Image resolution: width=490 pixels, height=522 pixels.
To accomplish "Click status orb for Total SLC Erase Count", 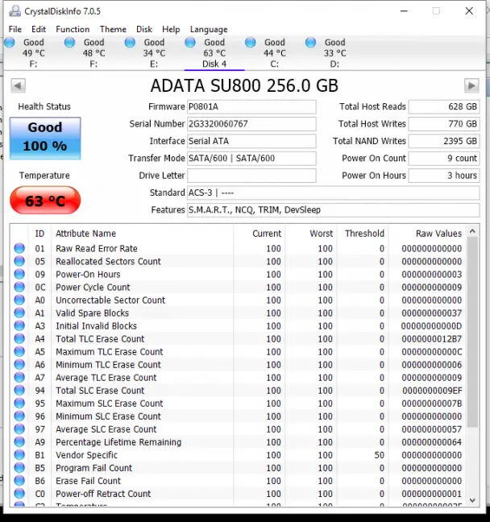I will coord(19,390).
